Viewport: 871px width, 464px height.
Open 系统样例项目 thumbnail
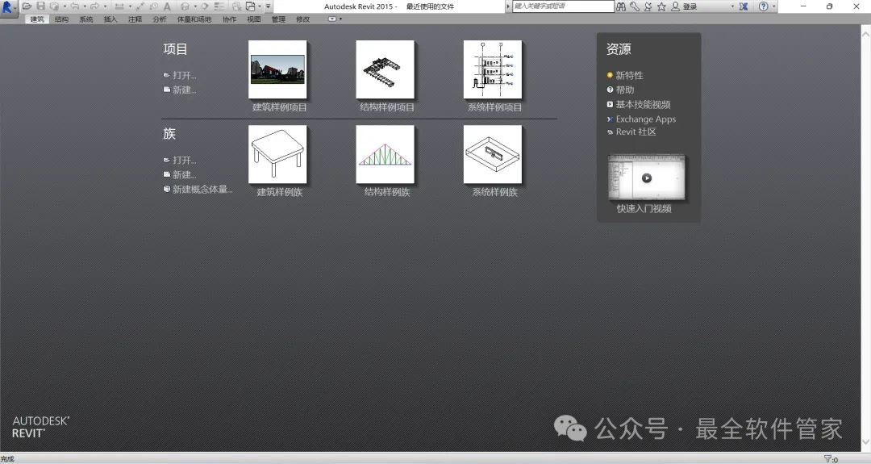(493, 69)
